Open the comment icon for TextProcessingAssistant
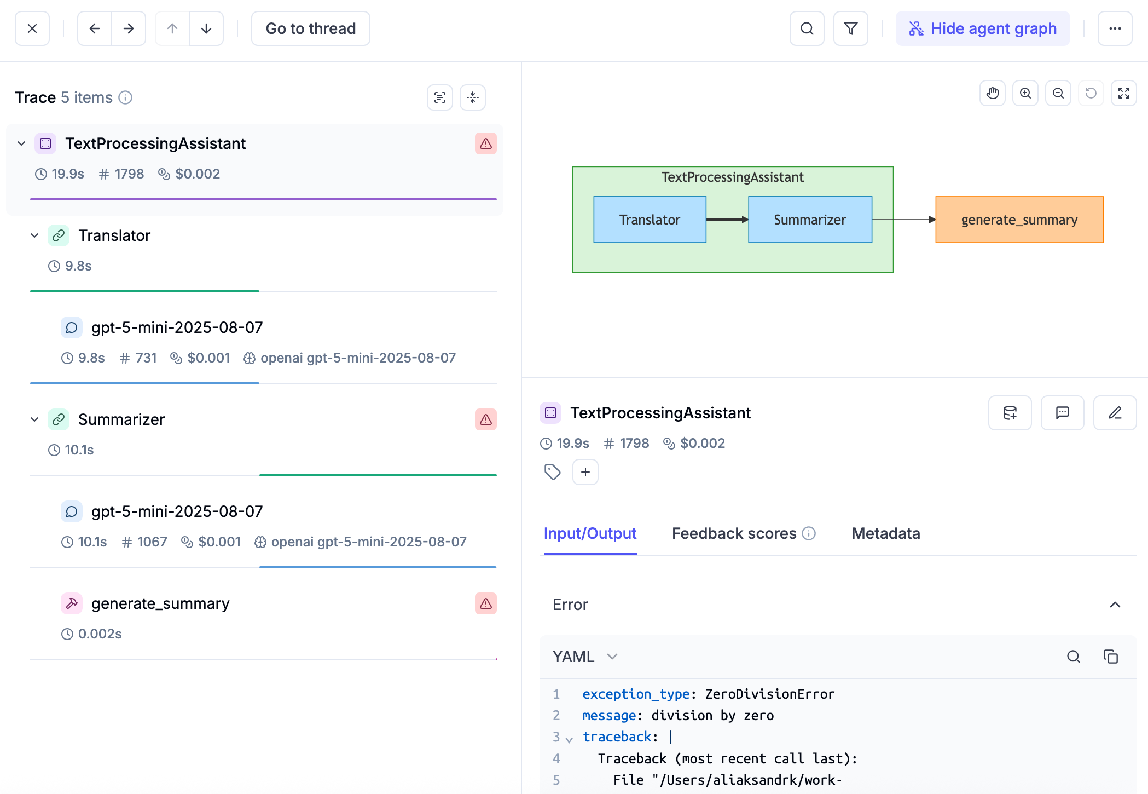 [1062, 413]
